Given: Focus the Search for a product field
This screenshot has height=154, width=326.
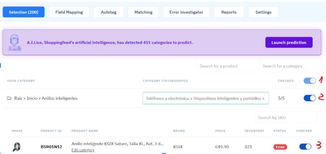Looking at the screenshot, I should click(227, 66).
